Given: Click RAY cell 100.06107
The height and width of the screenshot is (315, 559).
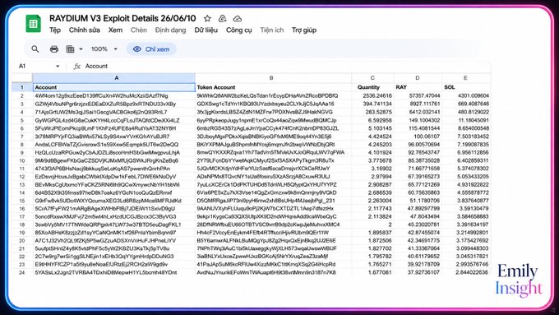Looking at the screenshot, I should point(418,137).
